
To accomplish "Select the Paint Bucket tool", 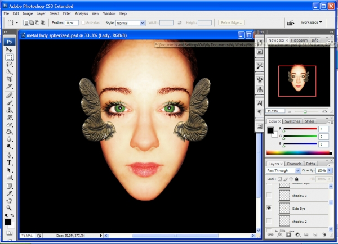I will (x=9, y=132).
